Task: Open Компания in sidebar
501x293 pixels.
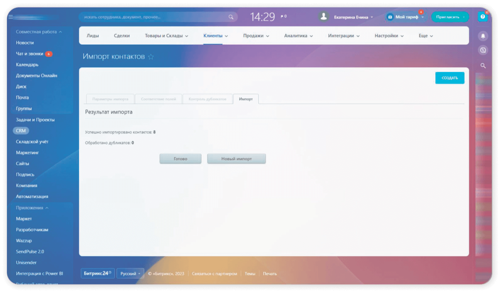Action: click(27, 185)
